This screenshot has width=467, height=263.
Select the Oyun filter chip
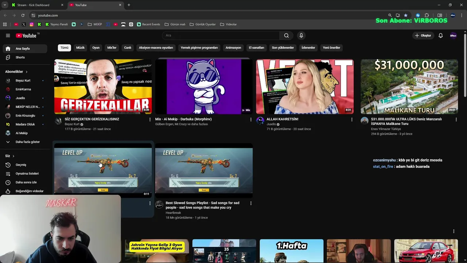(96, 47)
